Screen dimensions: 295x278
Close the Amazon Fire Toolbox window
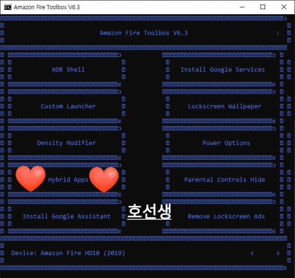284,7
